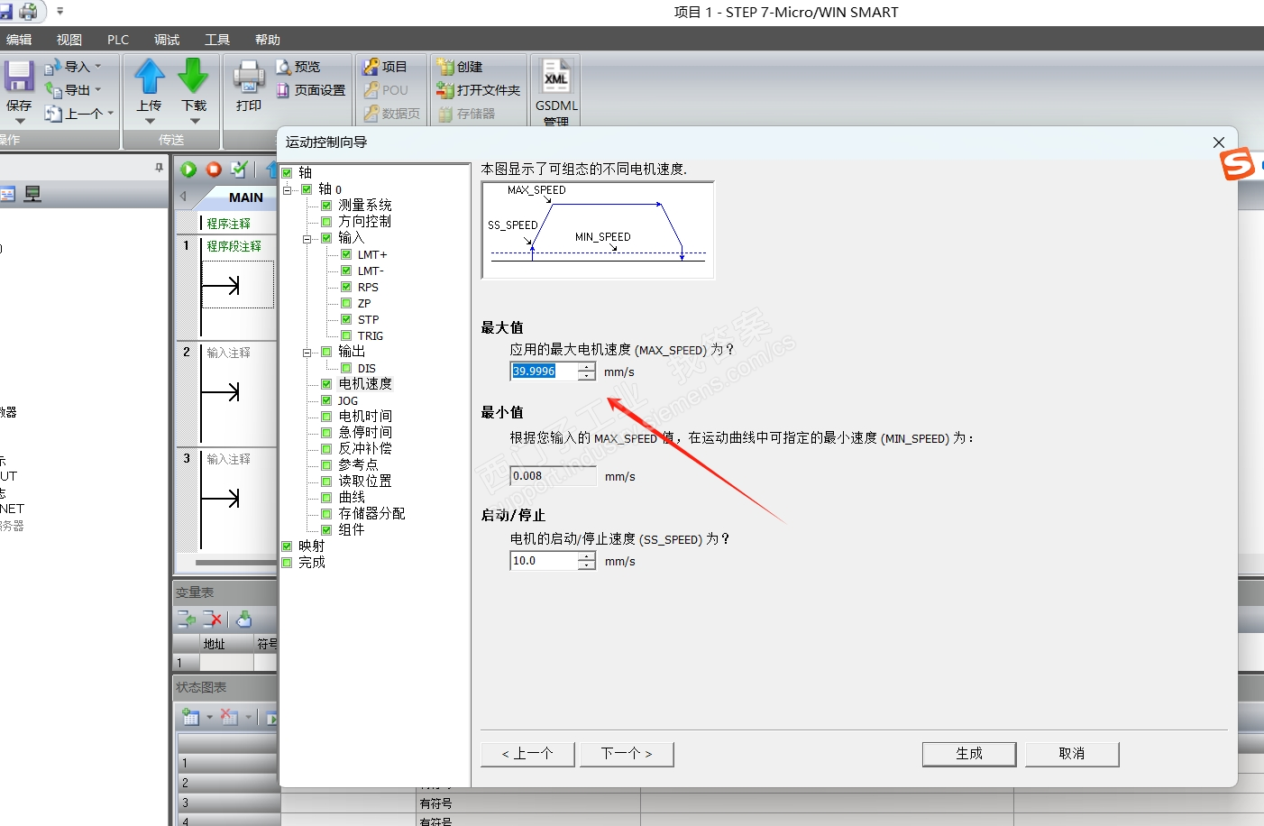Click the blue Upload (上传) arrow icon
The image size is (1264, 826).
click(x=150, y=77)
